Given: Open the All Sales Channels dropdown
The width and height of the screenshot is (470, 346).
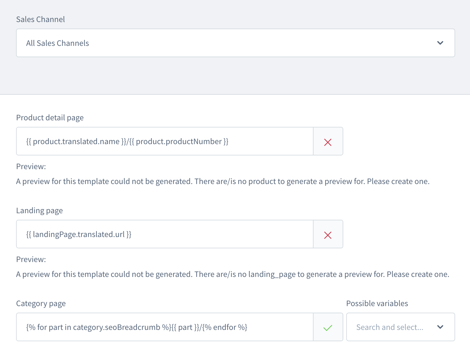Looking at the screenshot, I should point(235,43).
